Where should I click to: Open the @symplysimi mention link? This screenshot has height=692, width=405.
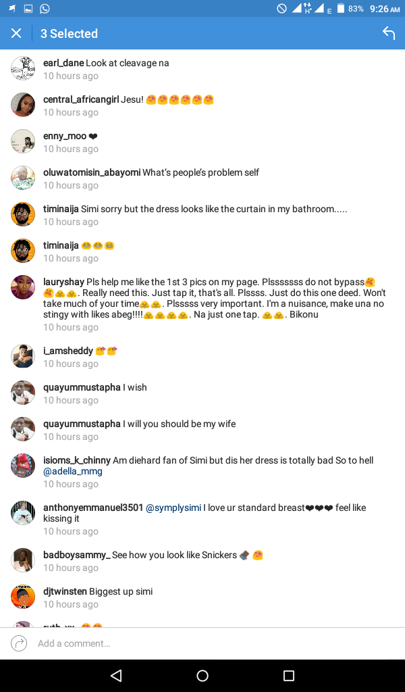(173, 508)
